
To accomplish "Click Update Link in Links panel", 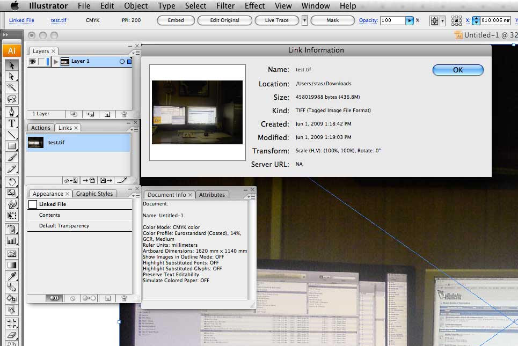I will point(106,180).
